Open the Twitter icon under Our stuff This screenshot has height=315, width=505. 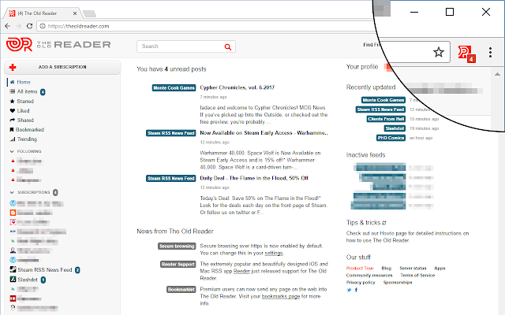click(x=349, y=290)
